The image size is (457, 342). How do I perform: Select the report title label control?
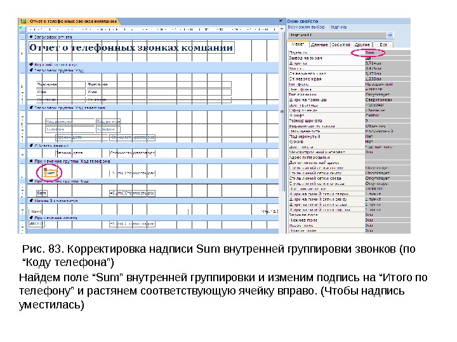pos(131,47)
